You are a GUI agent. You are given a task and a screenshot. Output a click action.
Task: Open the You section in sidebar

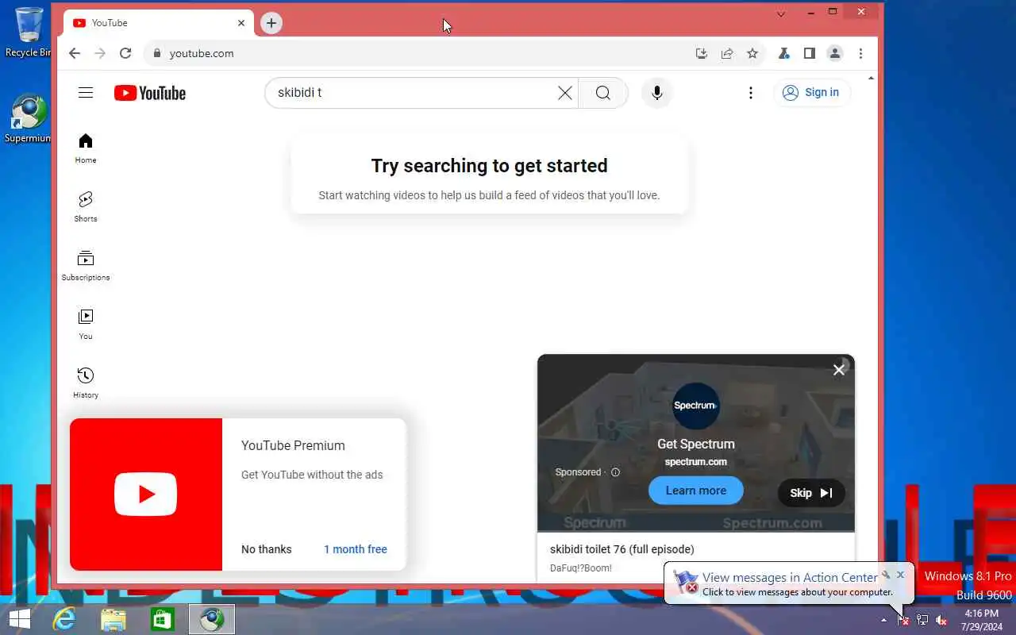(x=86, y=324)
